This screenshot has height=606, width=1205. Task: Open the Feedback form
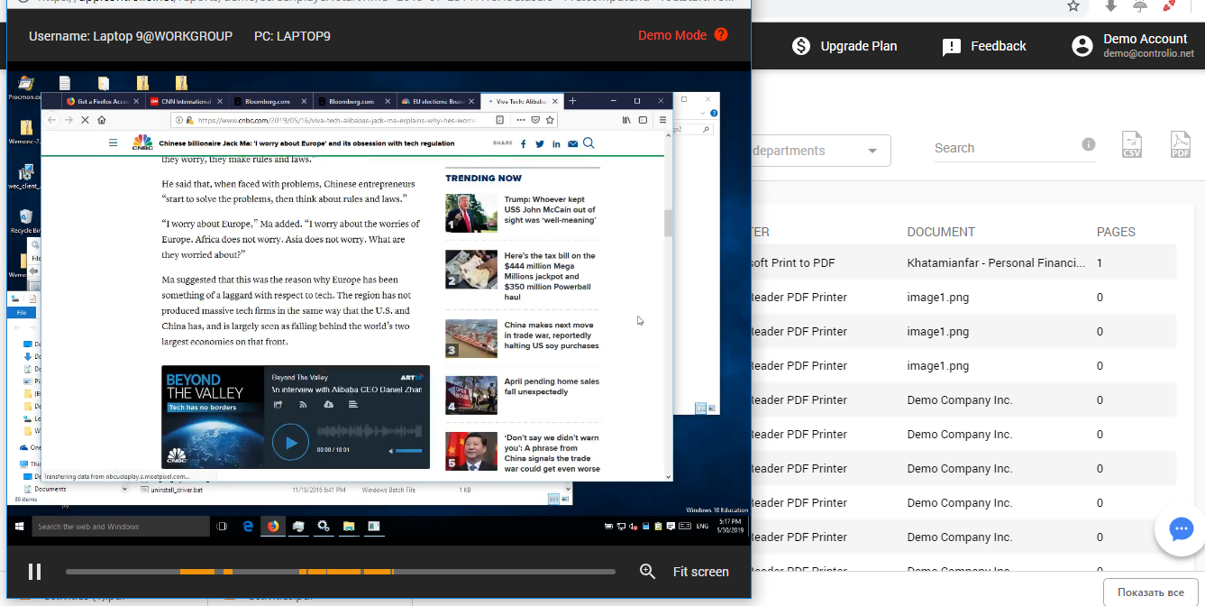(983, 46)
